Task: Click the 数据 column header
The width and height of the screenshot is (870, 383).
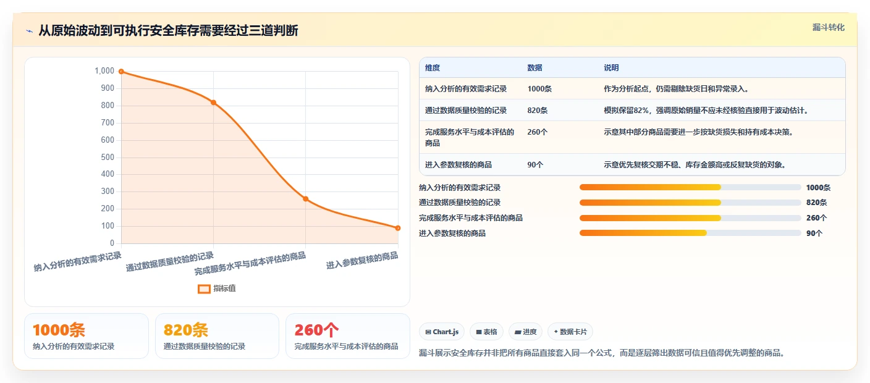Action: pos(534,68)
